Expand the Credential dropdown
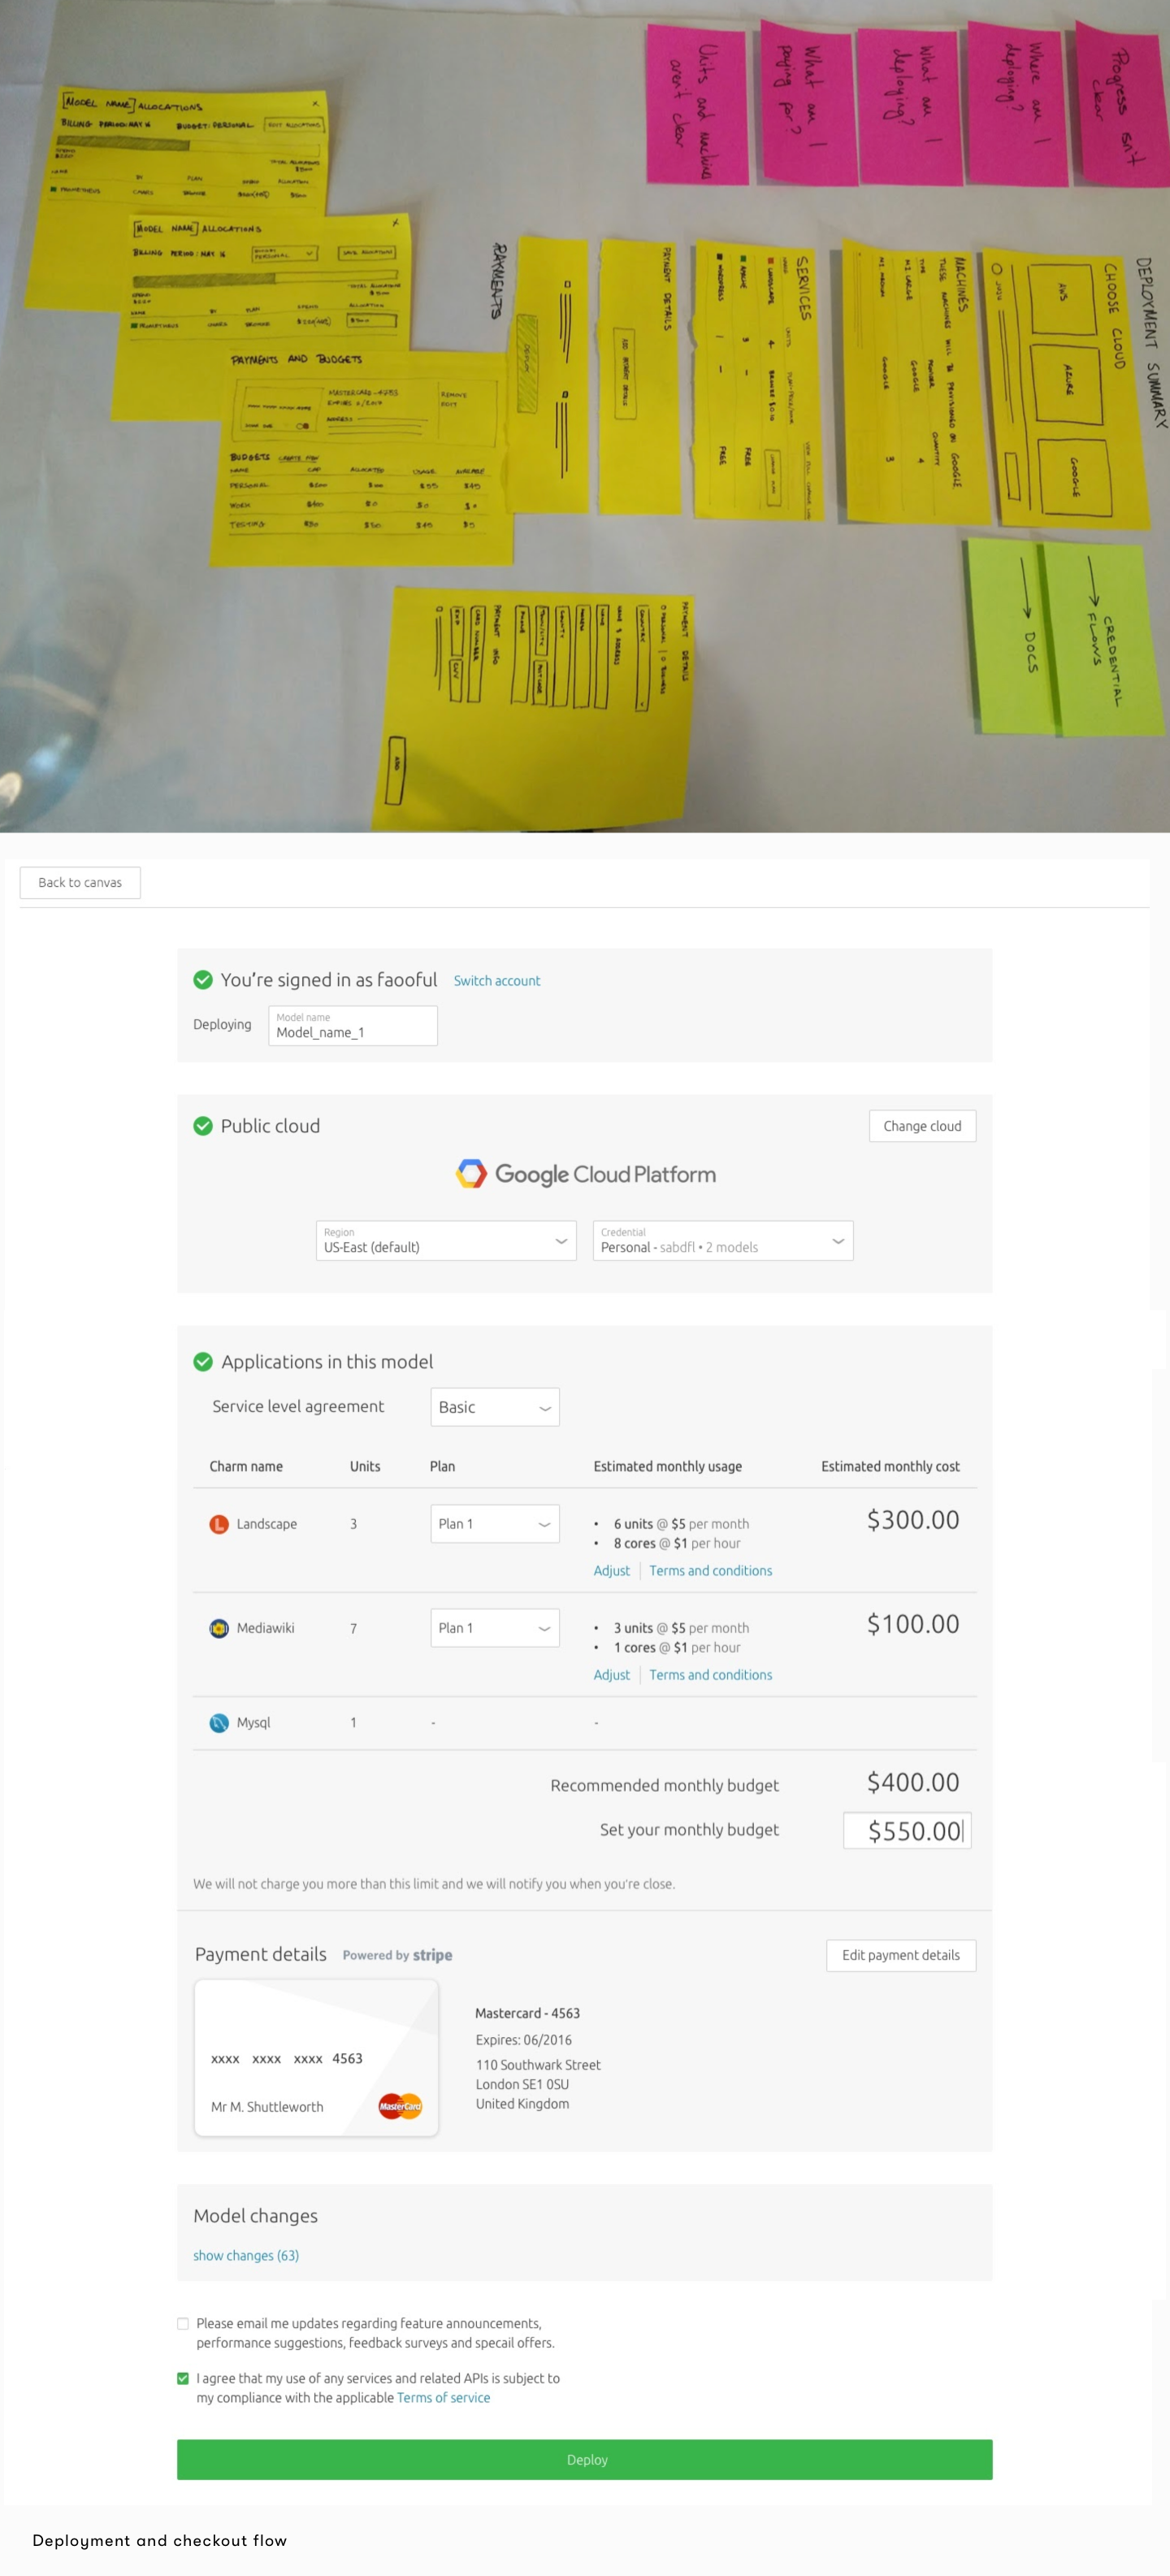This screenshot has height=2576, width=1170. (722, 1240)
